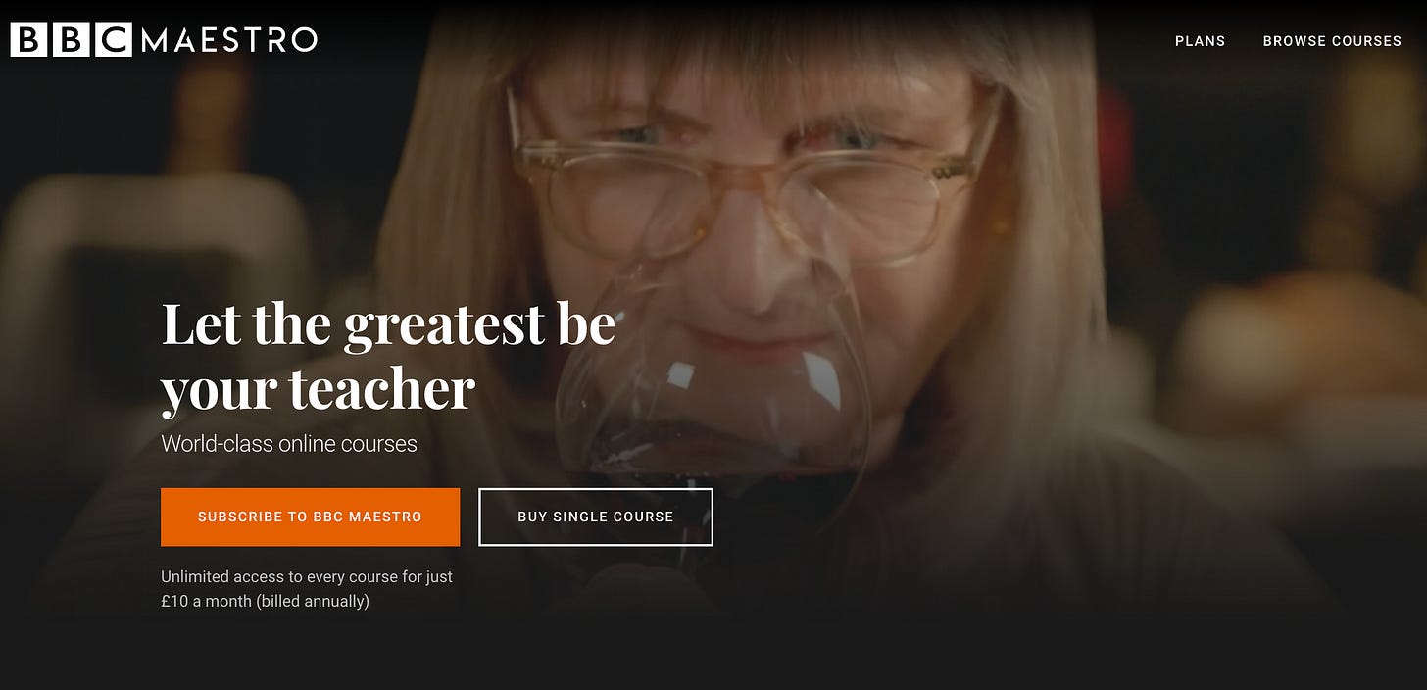Click the BBC Maestro logo
1427x690 pixels.
pyautogui.click(x=164, y=40)
